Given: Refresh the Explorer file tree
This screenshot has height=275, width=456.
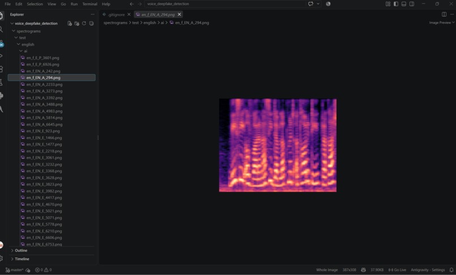Looking at the screenshot, I should (84, 24).
